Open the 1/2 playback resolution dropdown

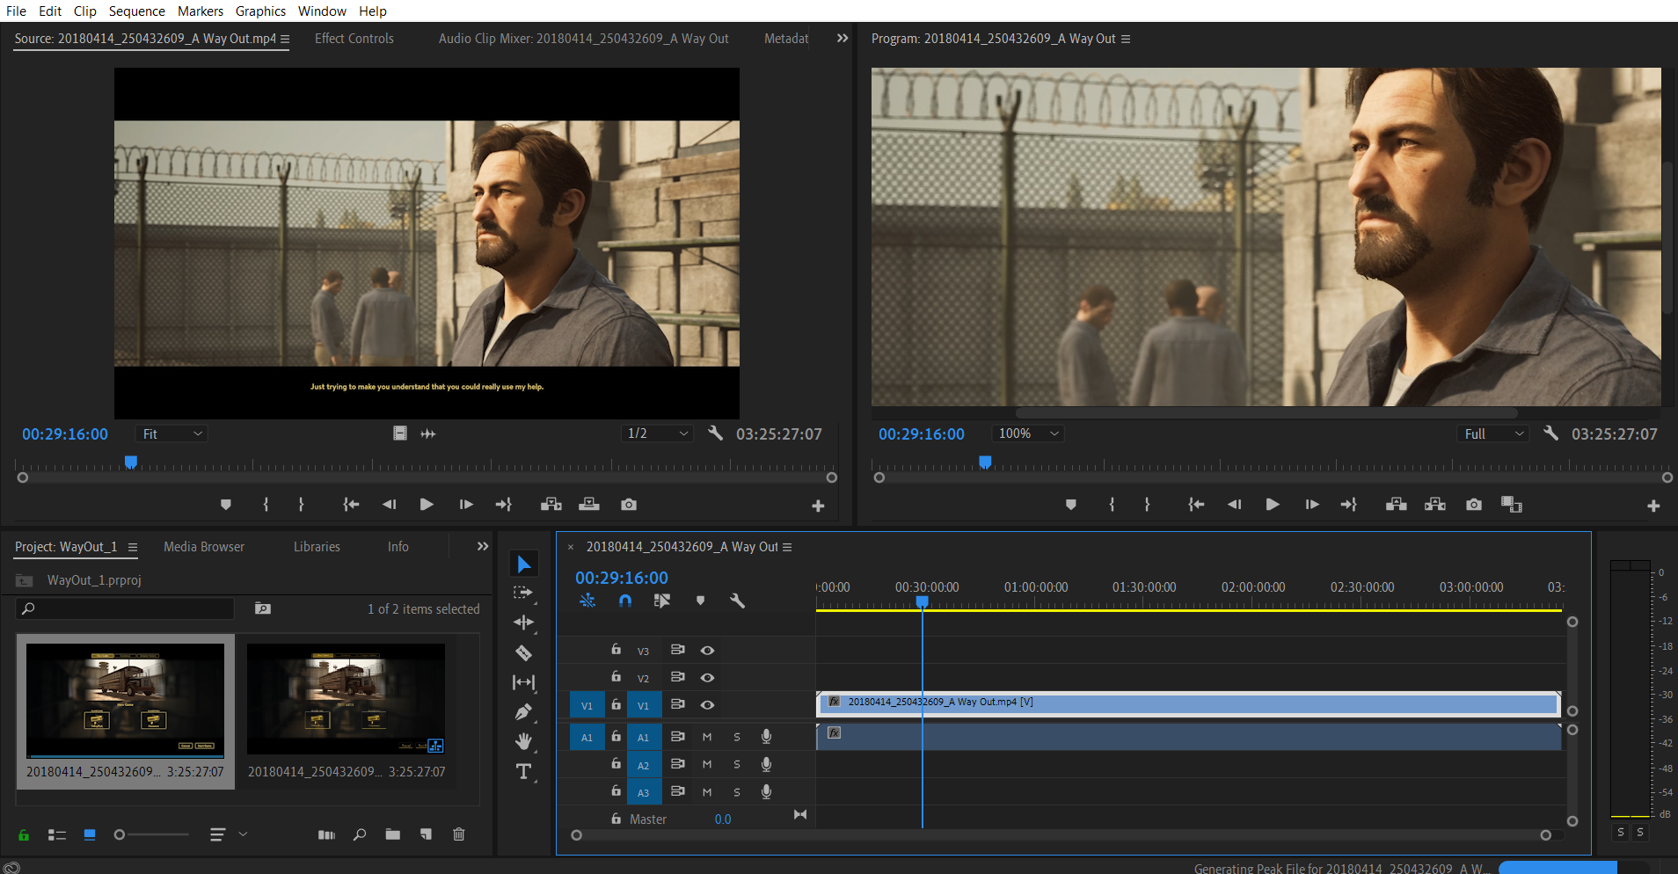pos(656,433)
